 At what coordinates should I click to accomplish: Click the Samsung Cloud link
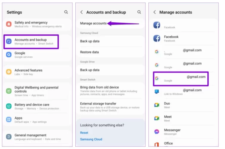pyautogui.click(x=91, y=139)
